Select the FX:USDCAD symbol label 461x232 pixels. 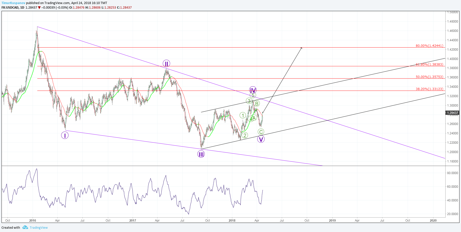[10, 7]
